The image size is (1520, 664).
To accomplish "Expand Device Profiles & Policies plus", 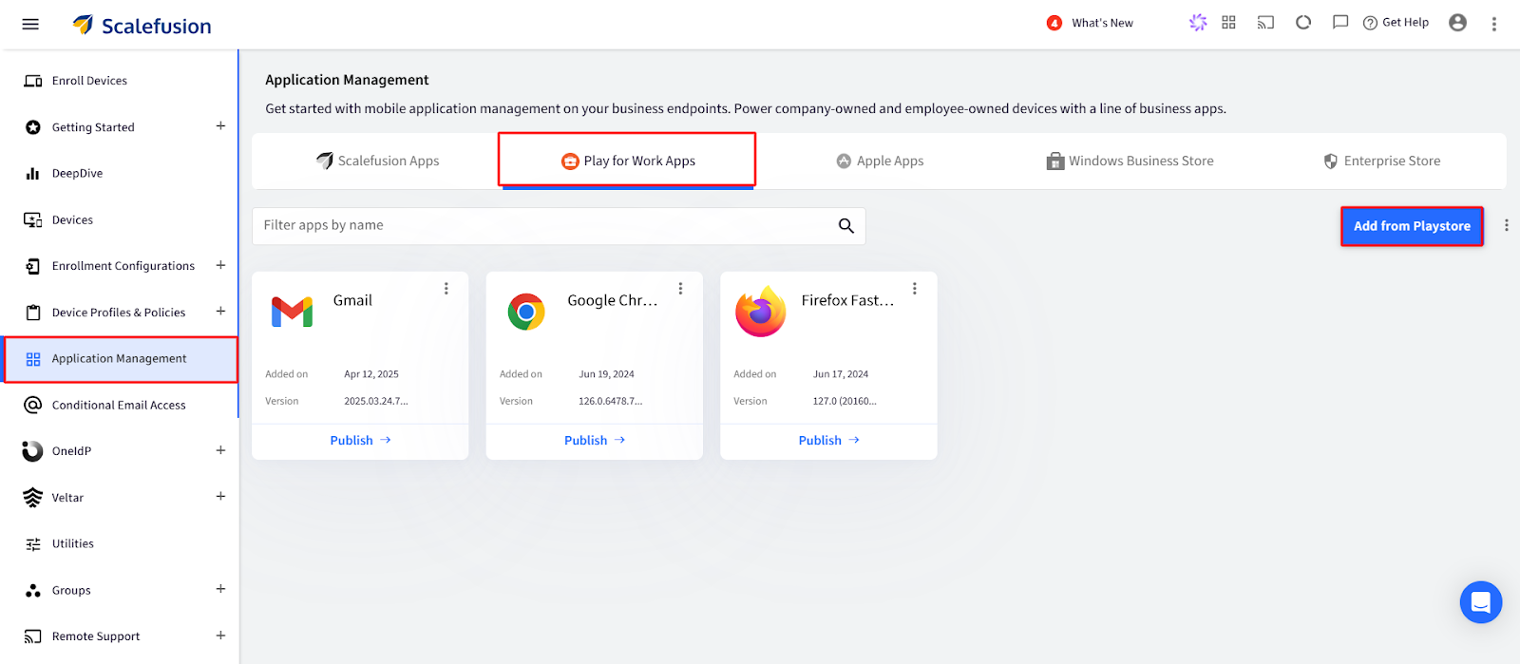I will pos(220,311).
